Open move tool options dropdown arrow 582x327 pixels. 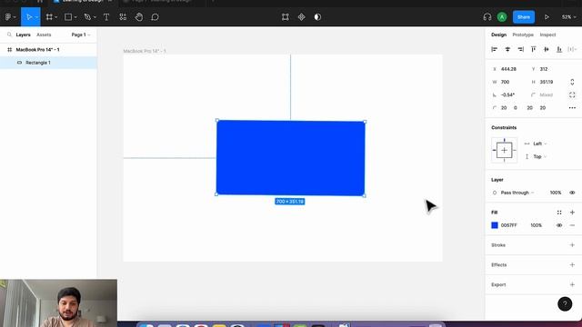[x=36, y=17]
